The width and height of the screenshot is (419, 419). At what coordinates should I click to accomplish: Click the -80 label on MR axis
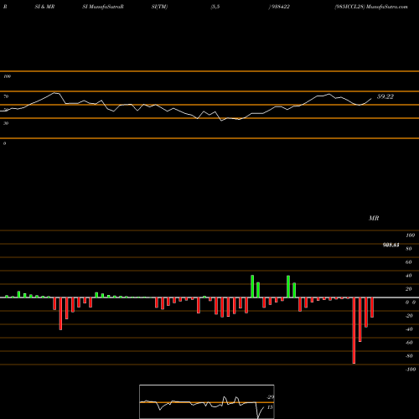coord(409,356)
